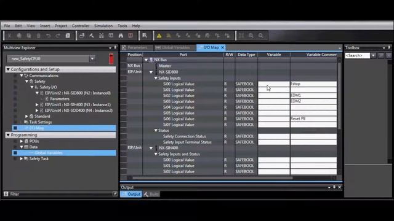Screen dimensions: 394x221
Task: Switch to the Build tab
Action: [x=151, y=194]
